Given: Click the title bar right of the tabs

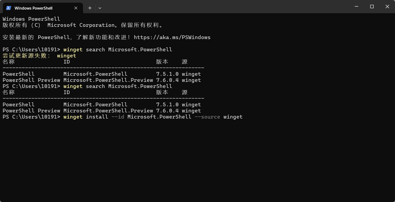Looking at the screenshot, I should click(x=213, y=7).
